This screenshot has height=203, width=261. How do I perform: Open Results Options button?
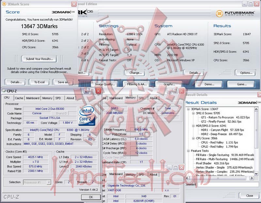246,73
